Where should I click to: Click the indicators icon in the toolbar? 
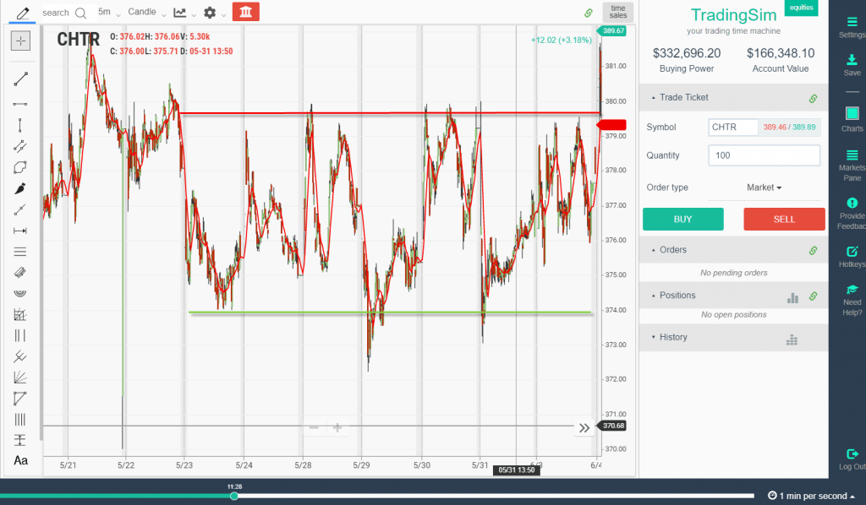pyautogui.click(x=180, y=13)
